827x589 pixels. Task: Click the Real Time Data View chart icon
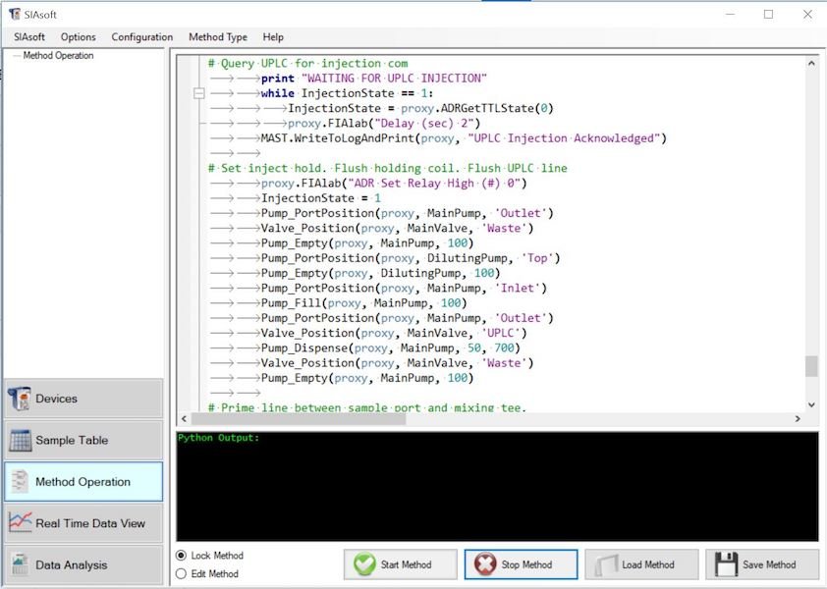coord(20,522)
